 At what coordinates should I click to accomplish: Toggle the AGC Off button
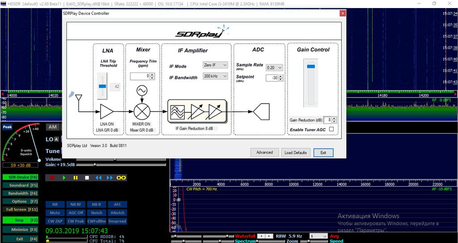[76, 213]
